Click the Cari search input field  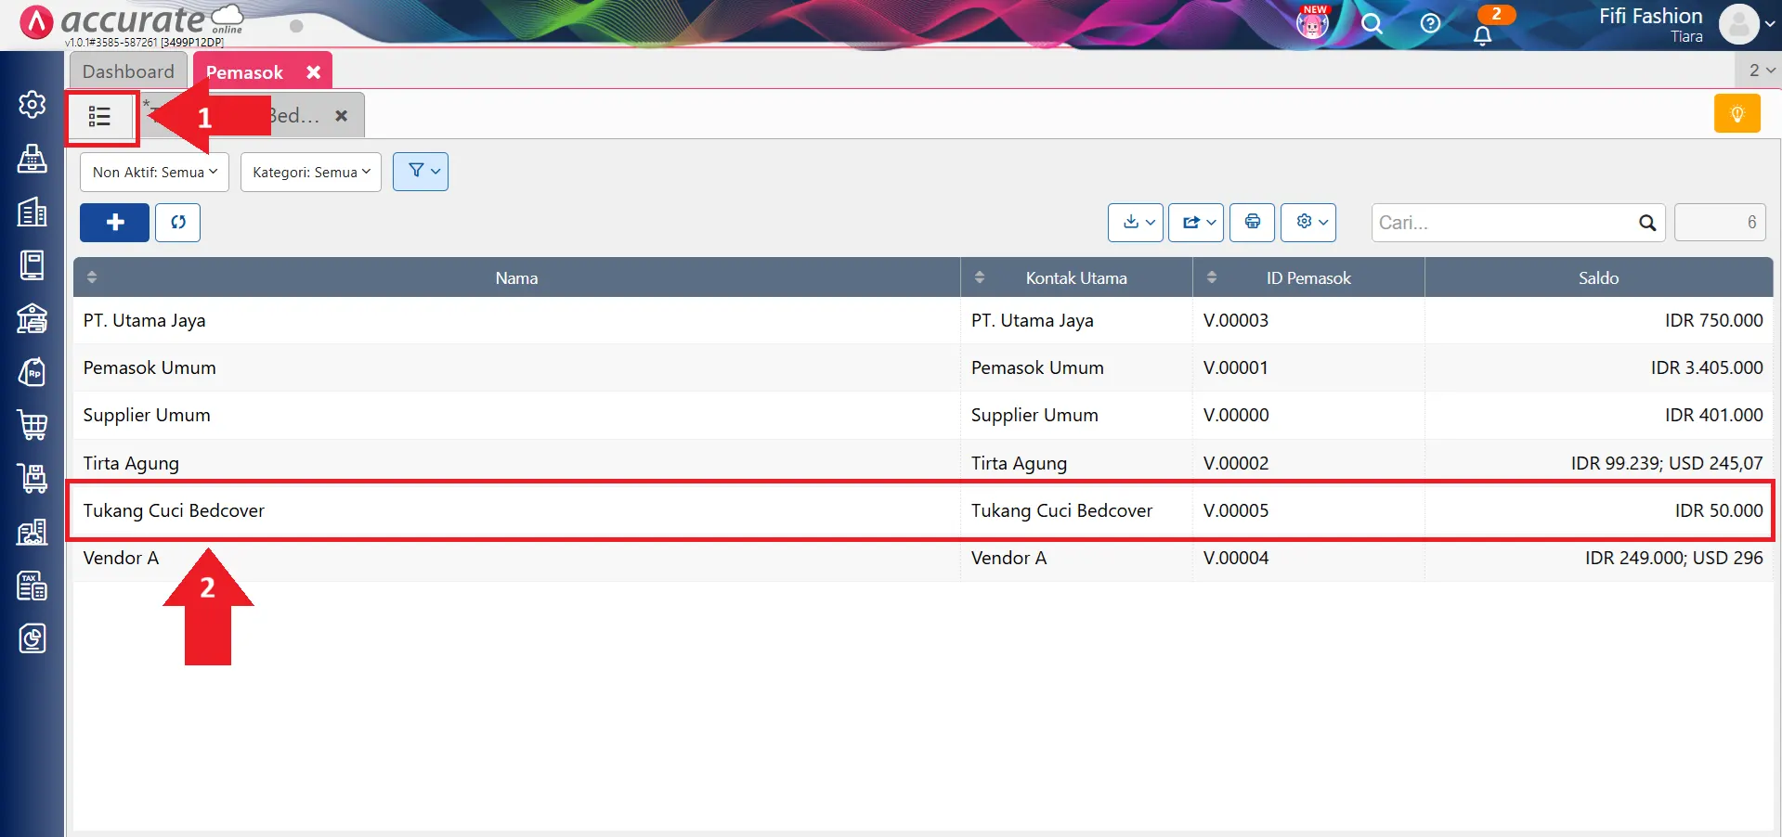(1504, 223)
